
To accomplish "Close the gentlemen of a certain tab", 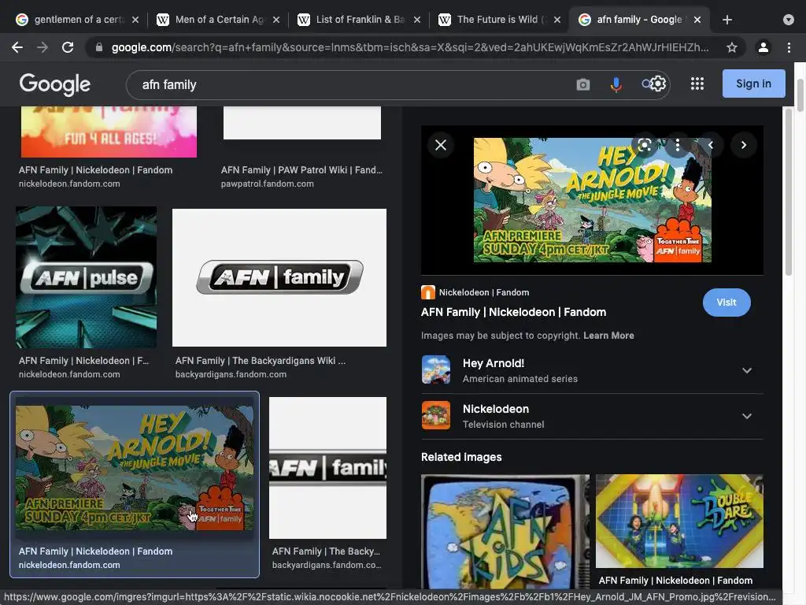I will pos(135,20).
